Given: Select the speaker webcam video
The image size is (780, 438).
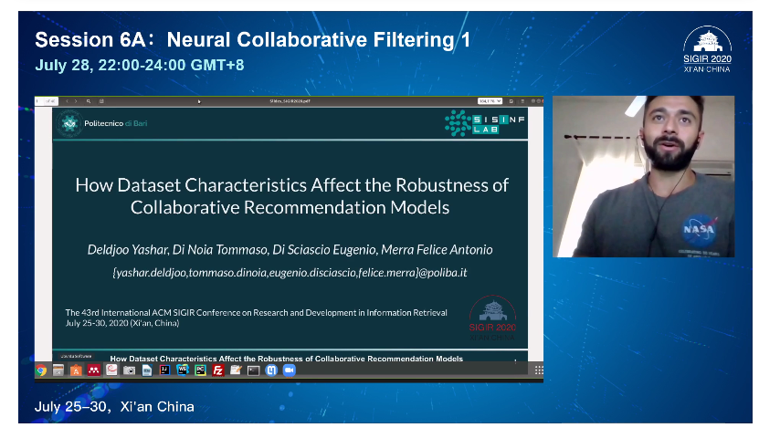Looking at the screenshot, I should (643, 176).
